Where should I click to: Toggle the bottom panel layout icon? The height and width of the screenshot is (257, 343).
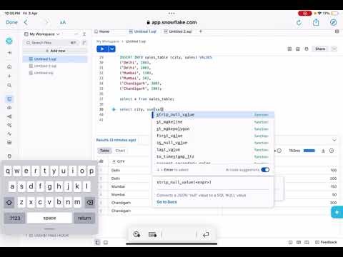click(x=106, y=243)
